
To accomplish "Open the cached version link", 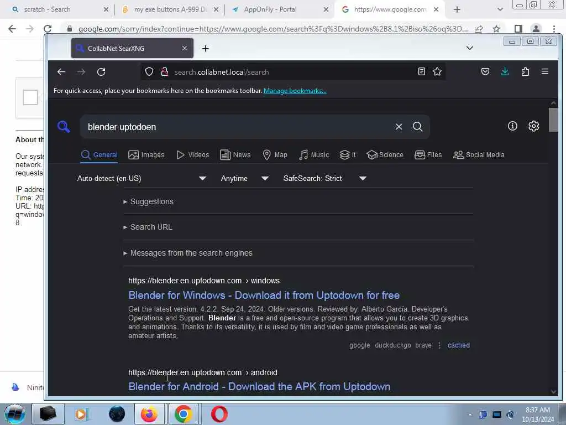I will point(458,345).
